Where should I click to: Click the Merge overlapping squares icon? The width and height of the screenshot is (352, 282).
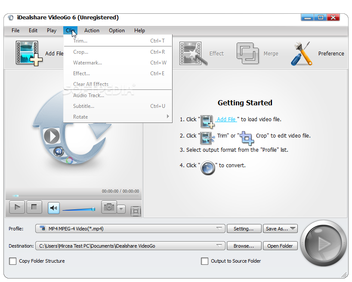click(247, 53)
